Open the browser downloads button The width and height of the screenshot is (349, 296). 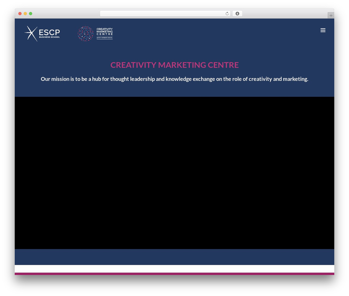237,14
